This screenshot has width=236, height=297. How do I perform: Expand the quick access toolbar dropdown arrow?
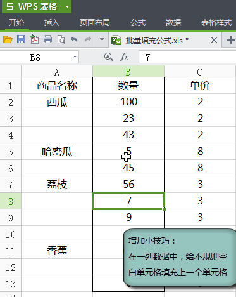102,39
